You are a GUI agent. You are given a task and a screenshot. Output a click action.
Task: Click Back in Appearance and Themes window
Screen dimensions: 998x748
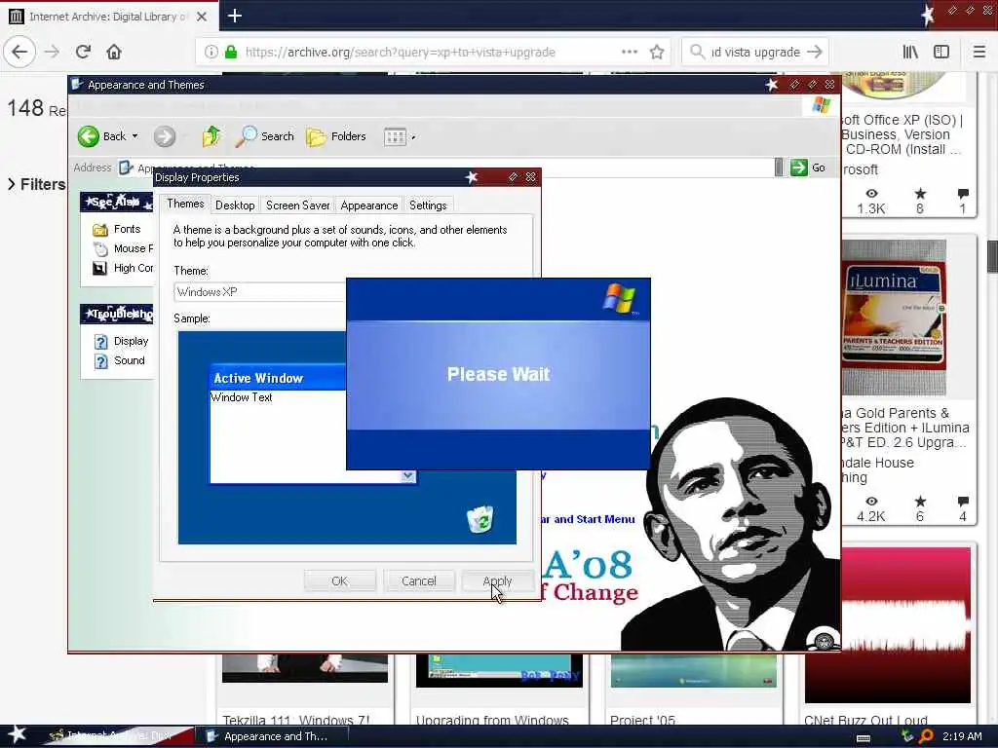pos(101,136)
